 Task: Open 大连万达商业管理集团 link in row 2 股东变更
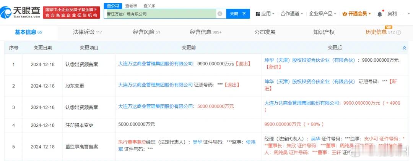click(155, 85)
